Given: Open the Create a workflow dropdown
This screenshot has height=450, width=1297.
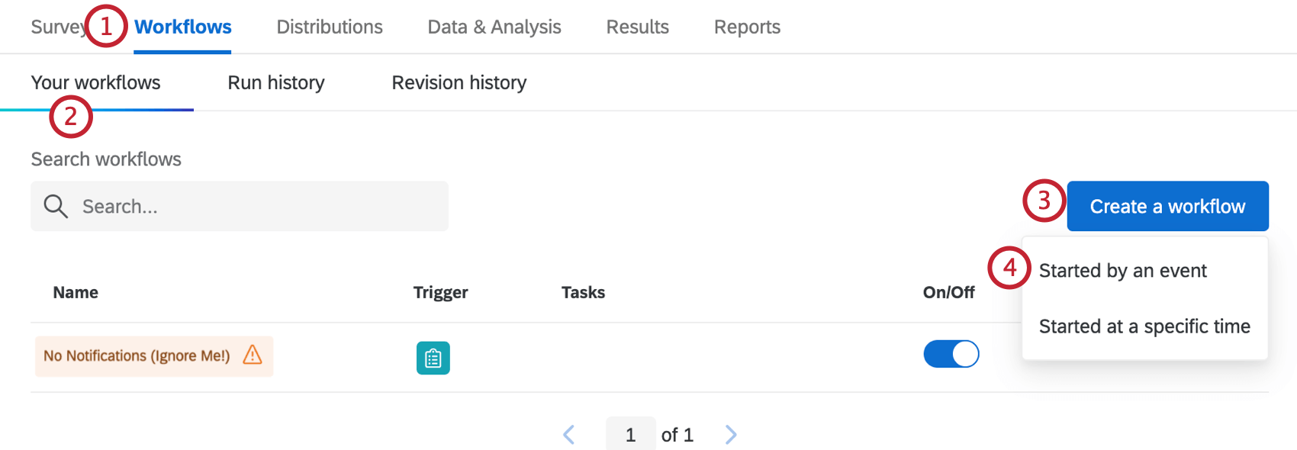Looking at the screenshot, I should pos(1167,206).
